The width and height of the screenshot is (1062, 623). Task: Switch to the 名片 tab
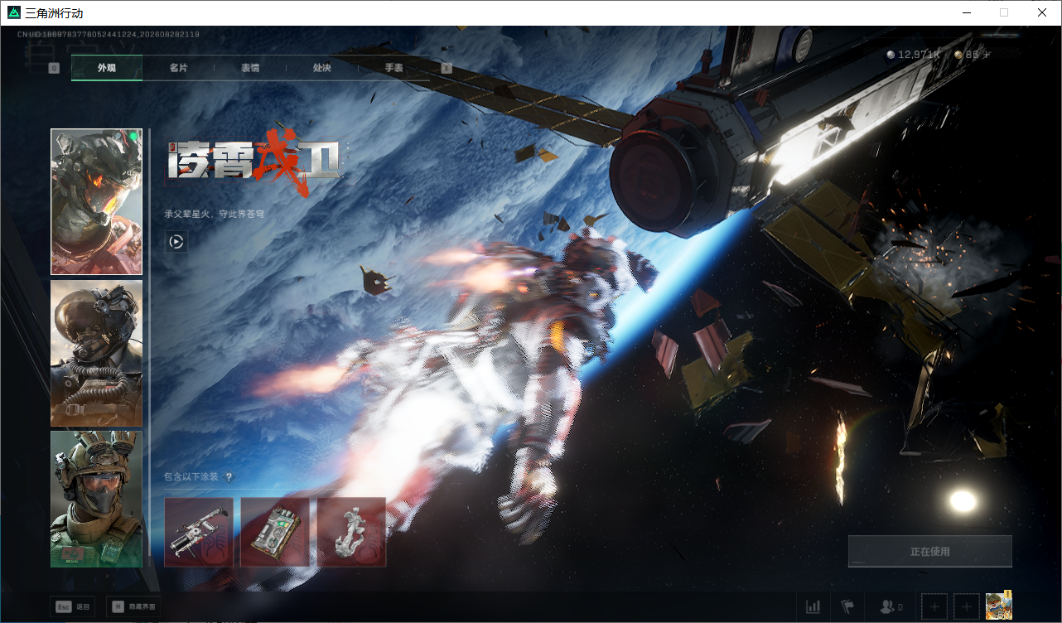(178, 68)
